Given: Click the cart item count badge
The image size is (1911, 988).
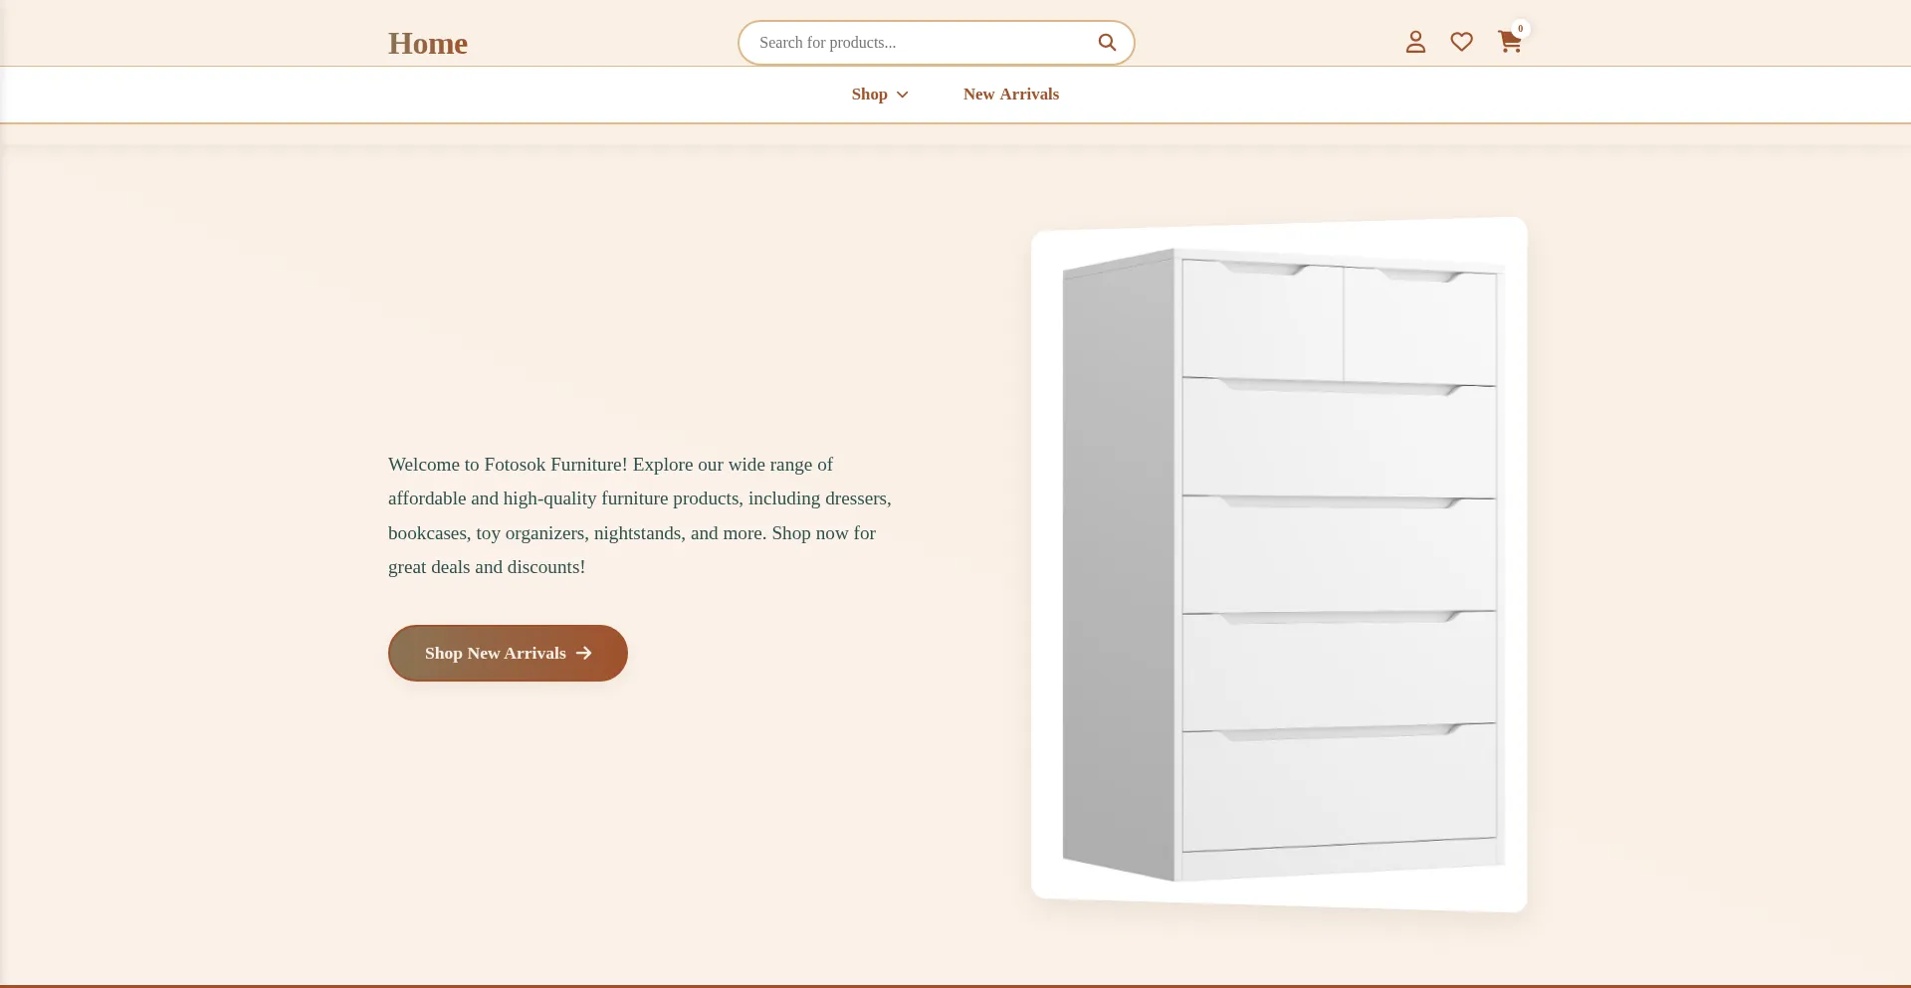Looking at the screenshot, I should (1521, 28).
